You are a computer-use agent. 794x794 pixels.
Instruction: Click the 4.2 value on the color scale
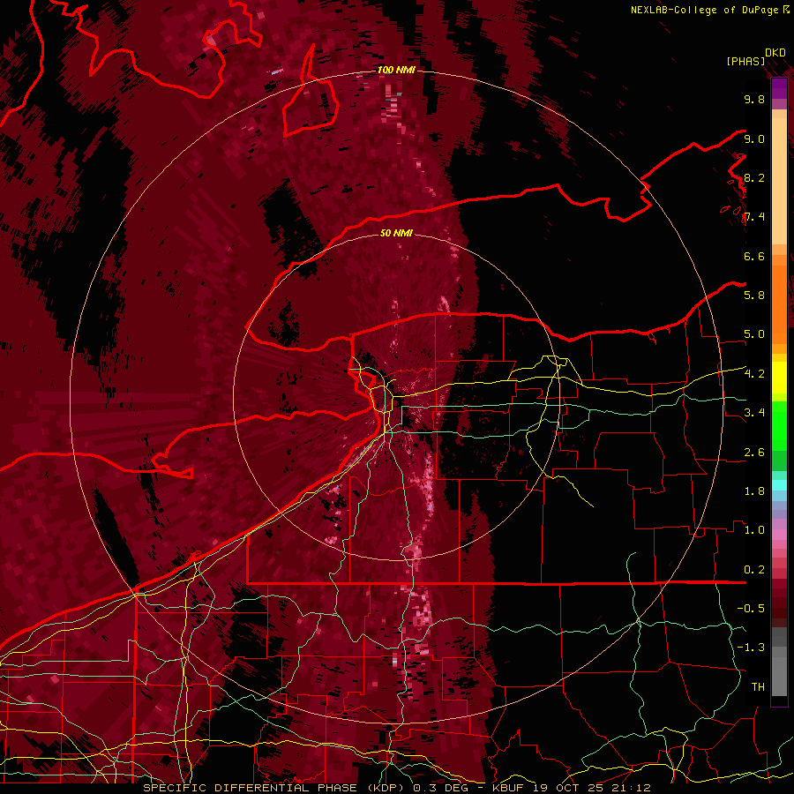(x=754, y=374)
